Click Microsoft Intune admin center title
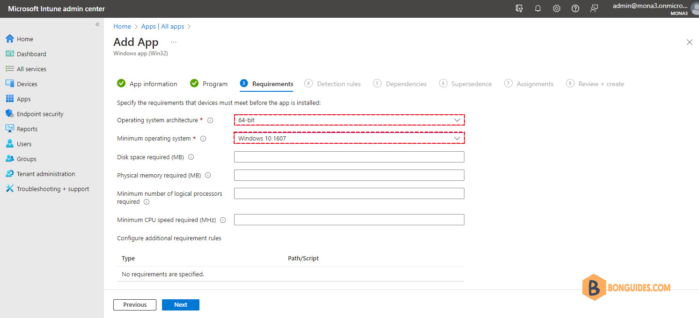Screen dimensions: 699x318 [x=57, y=9]
